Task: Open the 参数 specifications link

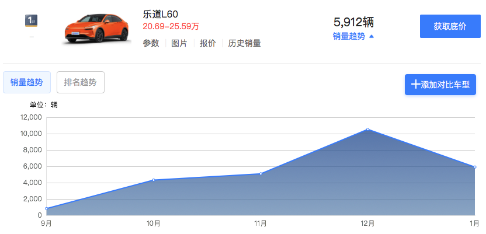Action: 151,43
